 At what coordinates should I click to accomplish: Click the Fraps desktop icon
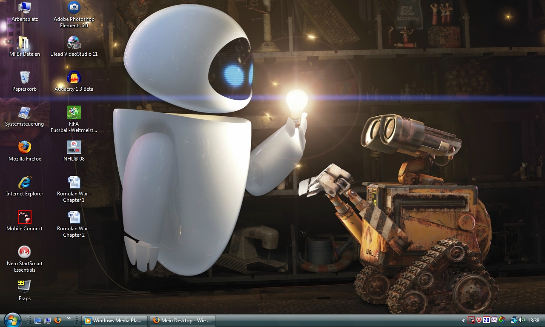click(25, 286)
